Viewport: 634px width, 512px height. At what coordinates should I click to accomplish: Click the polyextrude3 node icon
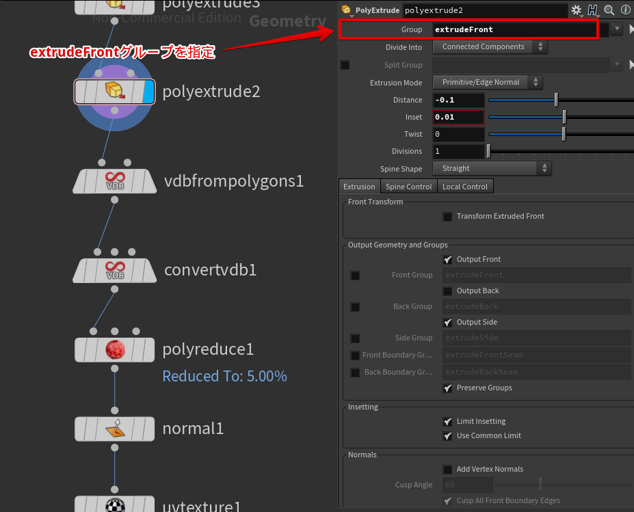(x=115, y=5)
